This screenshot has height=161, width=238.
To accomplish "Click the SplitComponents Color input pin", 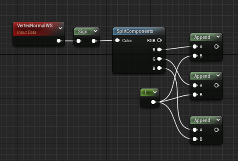I will point(118,40).
